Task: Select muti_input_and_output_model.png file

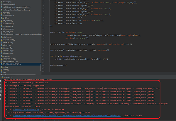Action: coord(16,10)
